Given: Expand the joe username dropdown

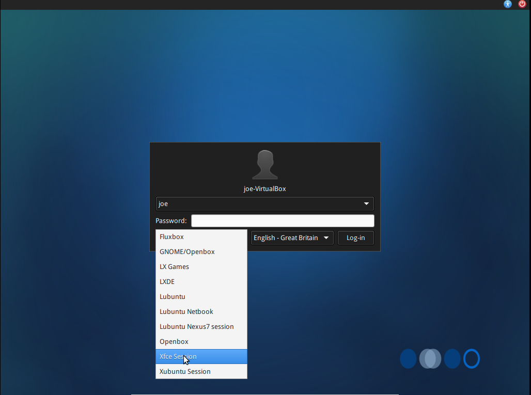Looking at the screenshot, I should click(265, 204).
